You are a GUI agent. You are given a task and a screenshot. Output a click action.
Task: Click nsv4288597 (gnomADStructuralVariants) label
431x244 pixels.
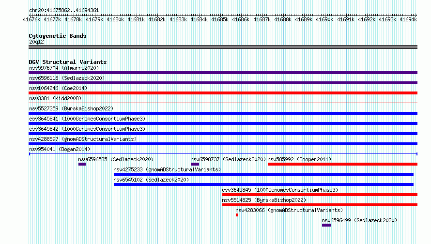pos(83,139)
